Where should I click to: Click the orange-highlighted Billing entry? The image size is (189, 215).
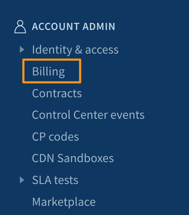click(52, 71)
